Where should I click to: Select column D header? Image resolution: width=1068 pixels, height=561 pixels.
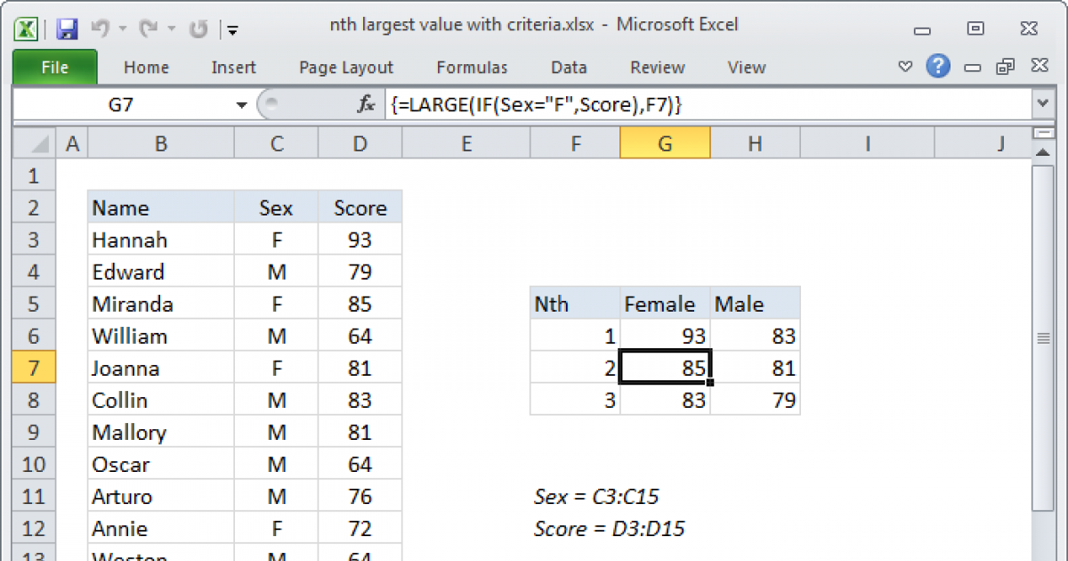click(x=360, y=143)
